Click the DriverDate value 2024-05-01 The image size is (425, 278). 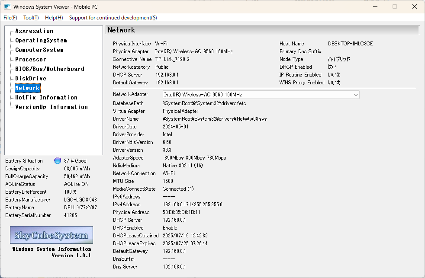click(176, 127)
